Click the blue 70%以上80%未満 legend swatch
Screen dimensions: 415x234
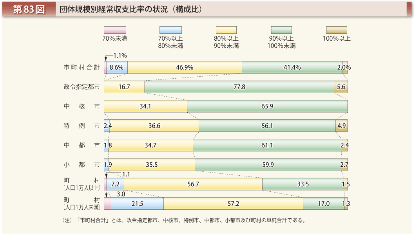pos(170,30)
